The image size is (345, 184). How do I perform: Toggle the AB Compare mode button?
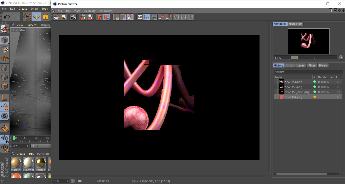pos(140,17)
